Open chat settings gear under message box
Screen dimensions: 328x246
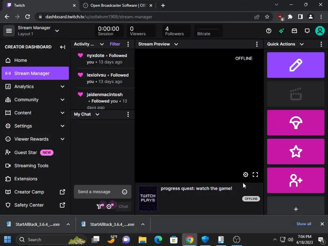coord(109,207)
